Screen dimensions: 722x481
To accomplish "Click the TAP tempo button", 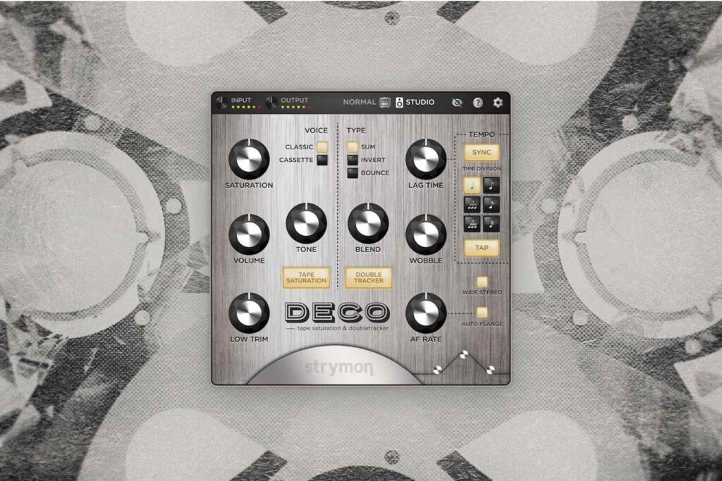I will click(482, 247).
